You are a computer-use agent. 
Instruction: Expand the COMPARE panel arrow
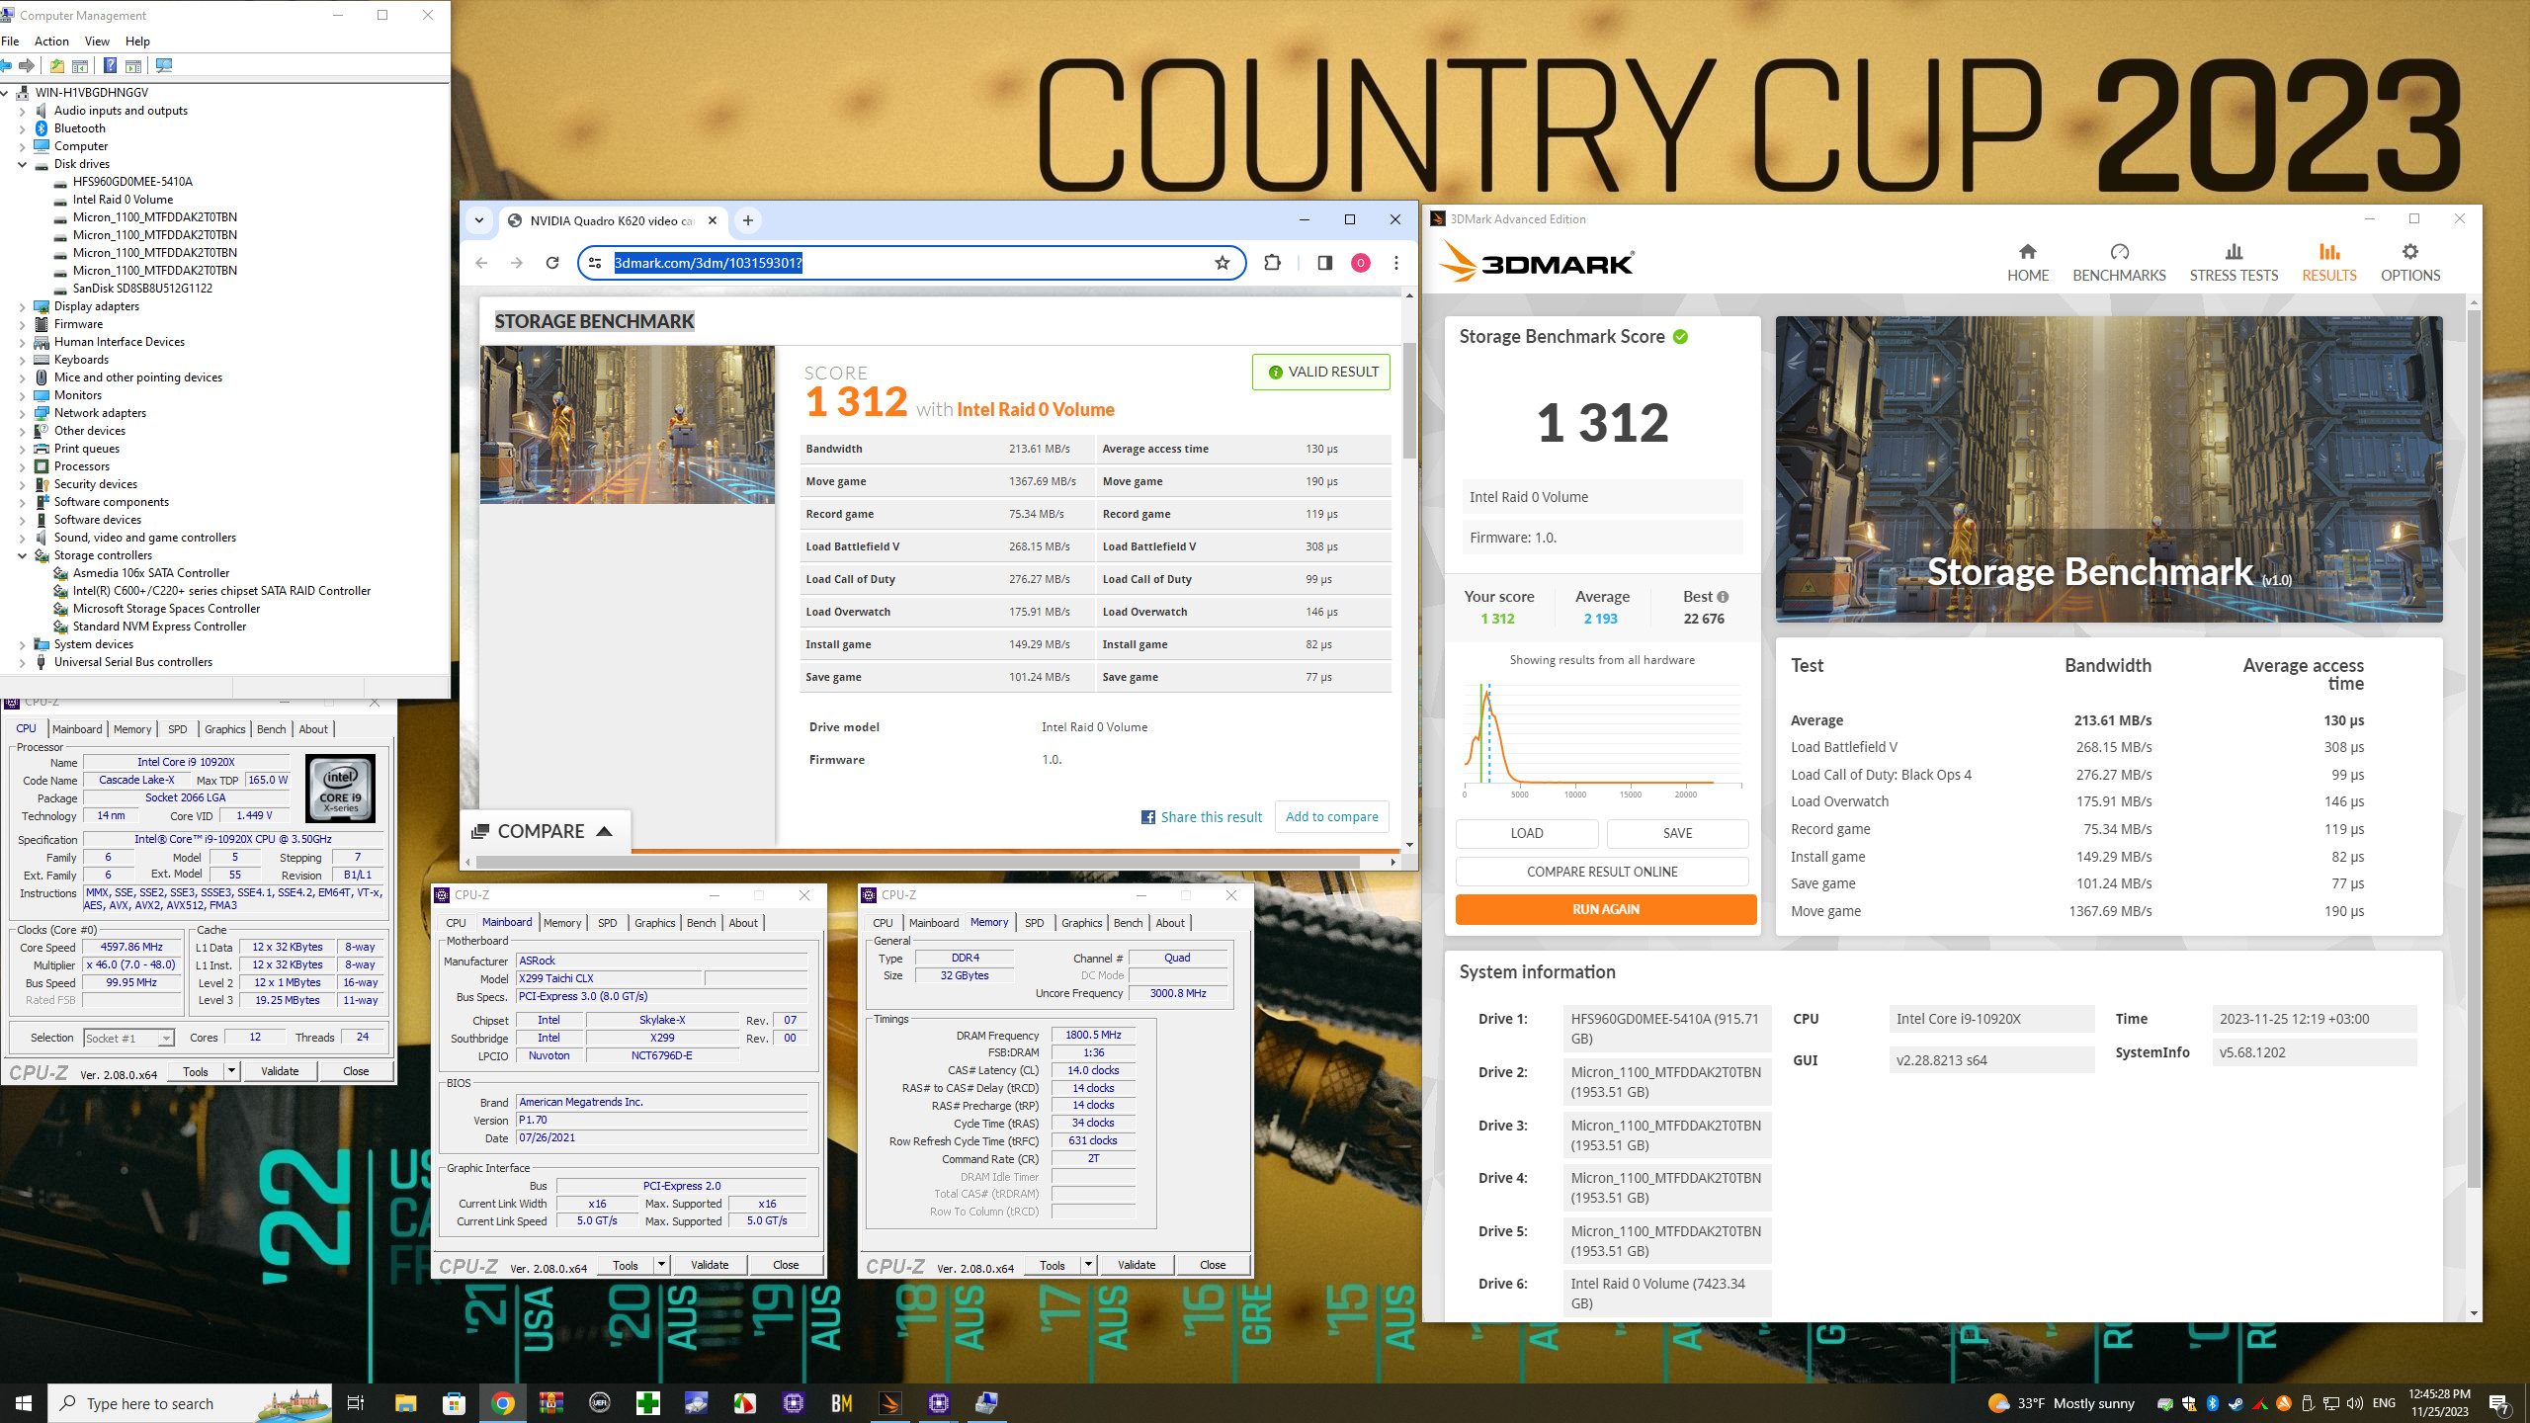[x=605, y=831]
